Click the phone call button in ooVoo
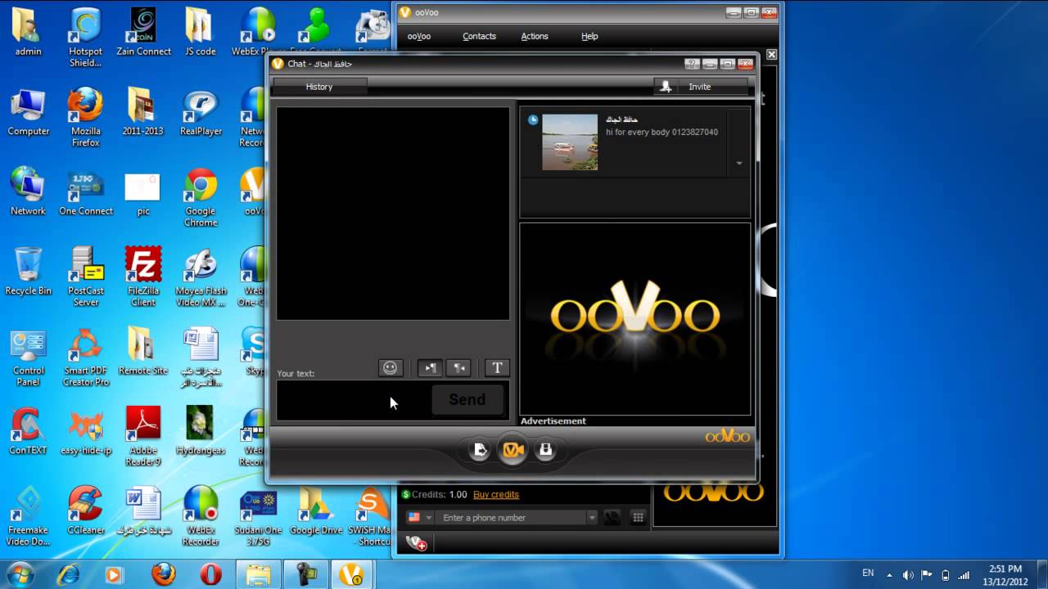 click(x=612, y=518)
